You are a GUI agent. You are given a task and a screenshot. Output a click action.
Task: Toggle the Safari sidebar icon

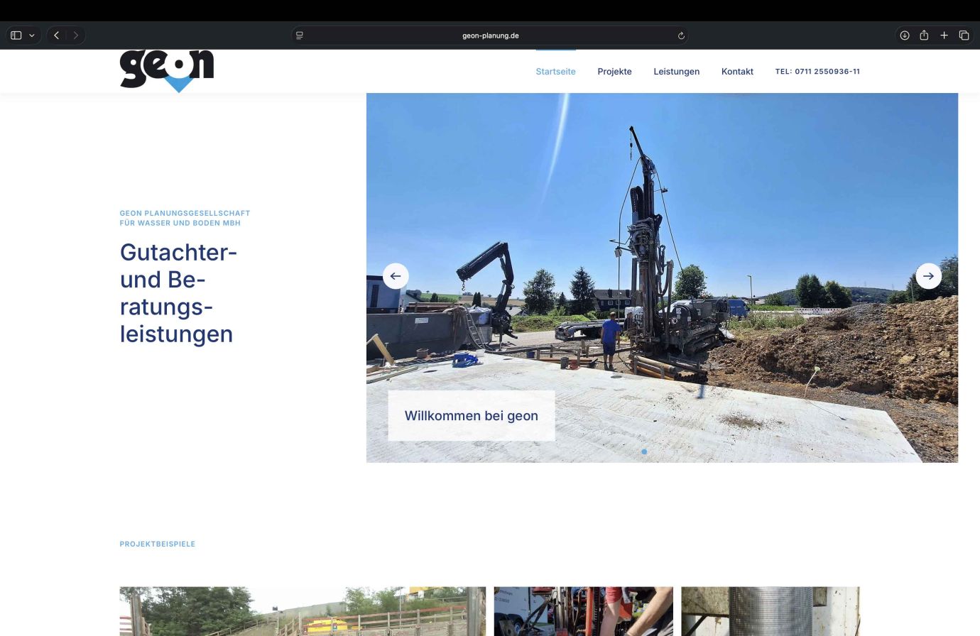point(16,35)
